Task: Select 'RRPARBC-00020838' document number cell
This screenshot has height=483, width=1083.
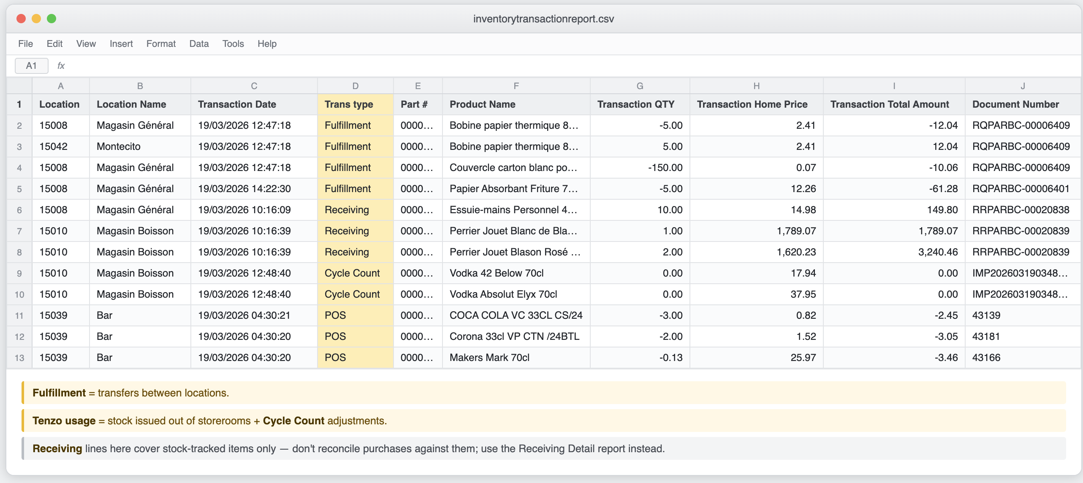Action: coord(1023,210)
